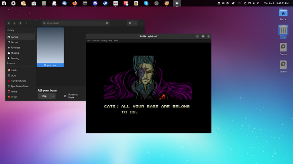293x164 pixels.
Task: Select Missing in the Lutris sidebar
Action: (x=21, y=53)
